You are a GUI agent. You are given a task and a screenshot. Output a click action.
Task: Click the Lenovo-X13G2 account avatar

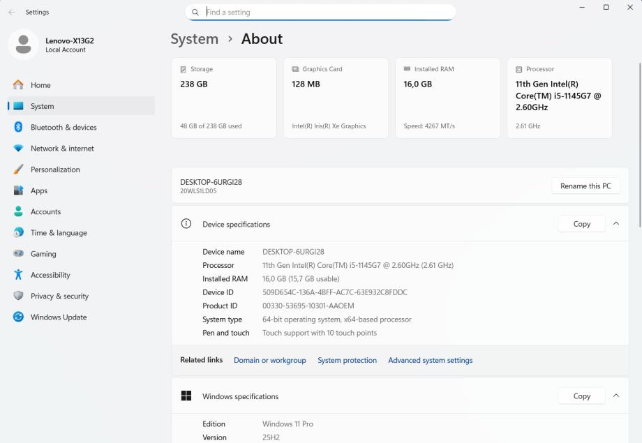[x=23, y=45]
